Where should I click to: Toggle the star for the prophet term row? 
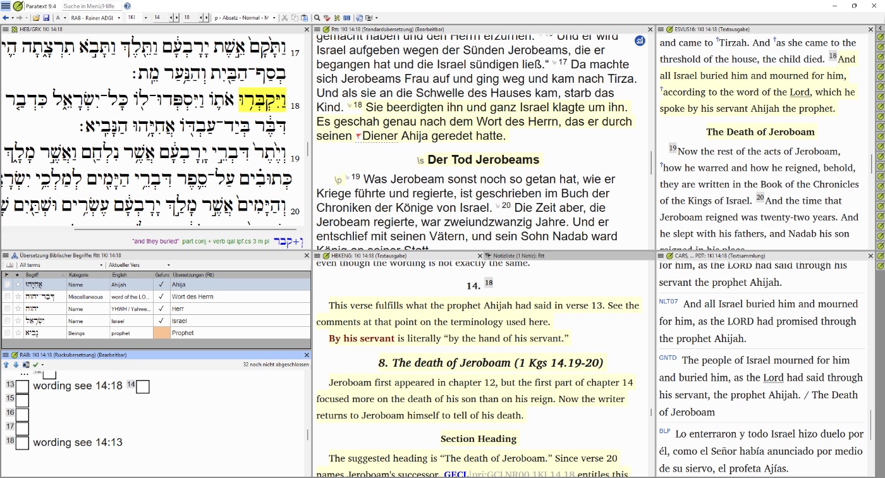click(18, 333)
